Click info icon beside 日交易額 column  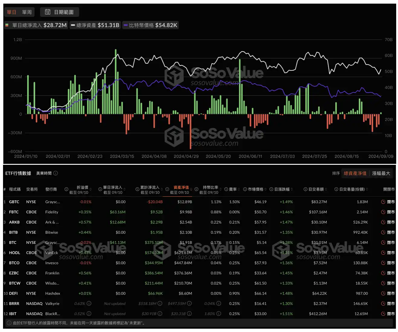pyautogui.click(x=305, y=190)
